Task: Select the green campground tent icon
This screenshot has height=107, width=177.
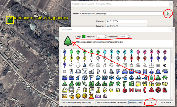Action: click(x=64, y=84)
